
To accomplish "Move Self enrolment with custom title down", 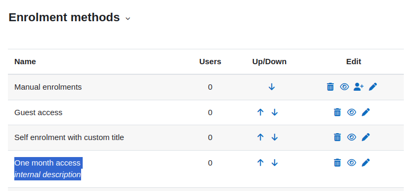I will pos(275,137).
